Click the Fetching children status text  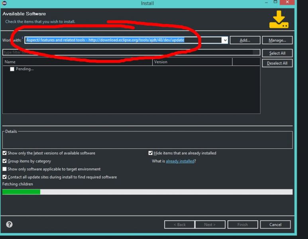point(18,184)
